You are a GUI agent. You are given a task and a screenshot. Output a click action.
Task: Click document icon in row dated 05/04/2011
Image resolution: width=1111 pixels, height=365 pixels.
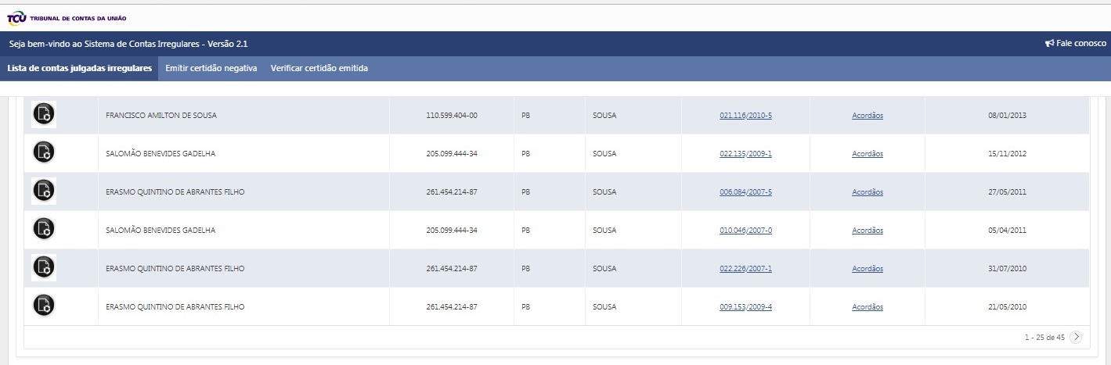44,230
